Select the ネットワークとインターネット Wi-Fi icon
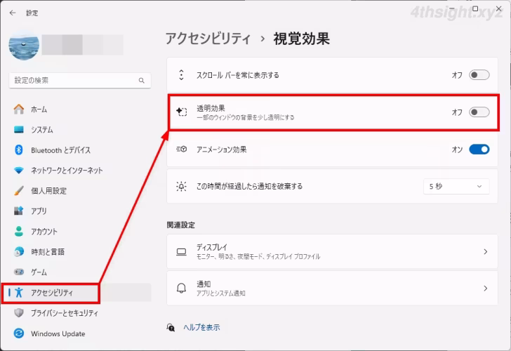 coord(19,171)
